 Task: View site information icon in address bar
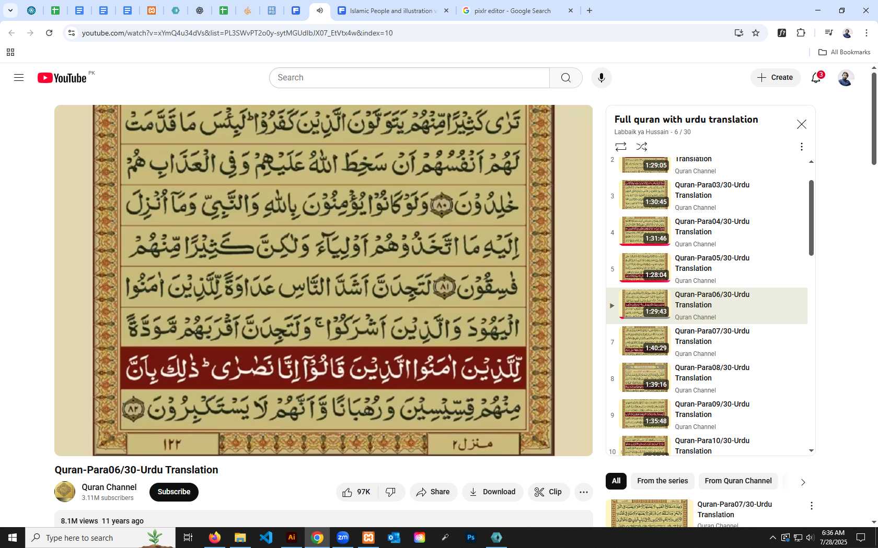point(72,33)
